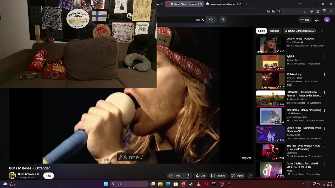Open options menu for Tyhjää
This screenshot has width=335, height=188.
325,57
